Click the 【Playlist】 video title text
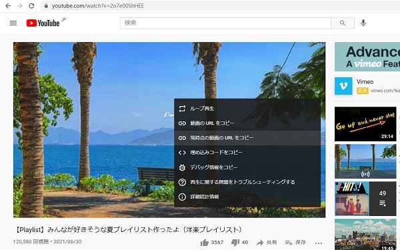 [128, 229]
